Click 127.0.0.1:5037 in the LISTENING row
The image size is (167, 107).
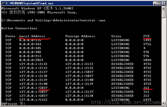(33, 88)
